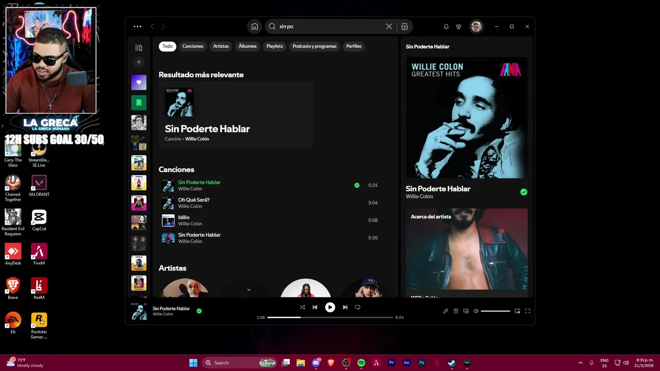The height and width of the screenshot is (371, 660).
Task: Open the Artistas section heading
Action: (172, 268)
